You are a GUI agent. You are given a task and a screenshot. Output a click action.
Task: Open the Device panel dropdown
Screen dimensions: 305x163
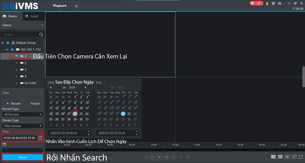(x=42, y=25)
